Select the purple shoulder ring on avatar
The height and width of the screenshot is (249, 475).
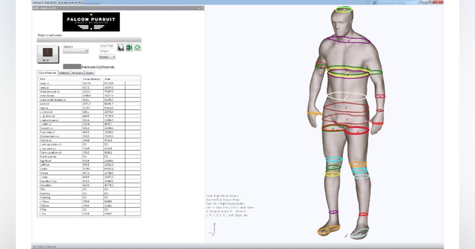tap(348, 40)
